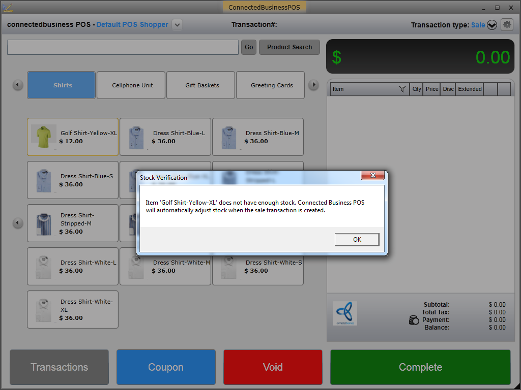Click the Connected Business logo icon
Screen dimensions: 521x390
[x=345, y=313]
